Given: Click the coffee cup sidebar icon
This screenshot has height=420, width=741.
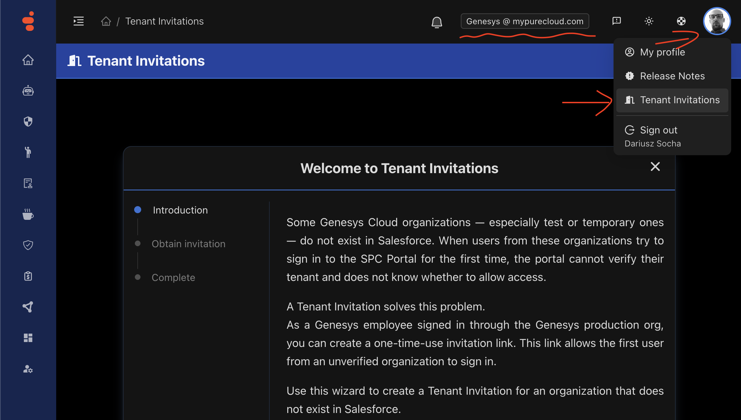Looking at the screenshot, I should click(28, 214).
